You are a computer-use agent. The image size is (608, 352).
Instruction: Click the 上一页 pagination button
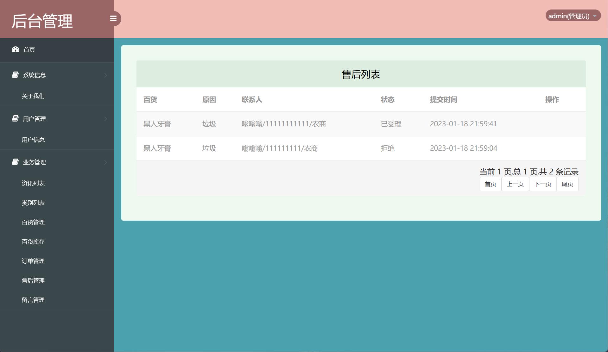click(x=515, y=184)
